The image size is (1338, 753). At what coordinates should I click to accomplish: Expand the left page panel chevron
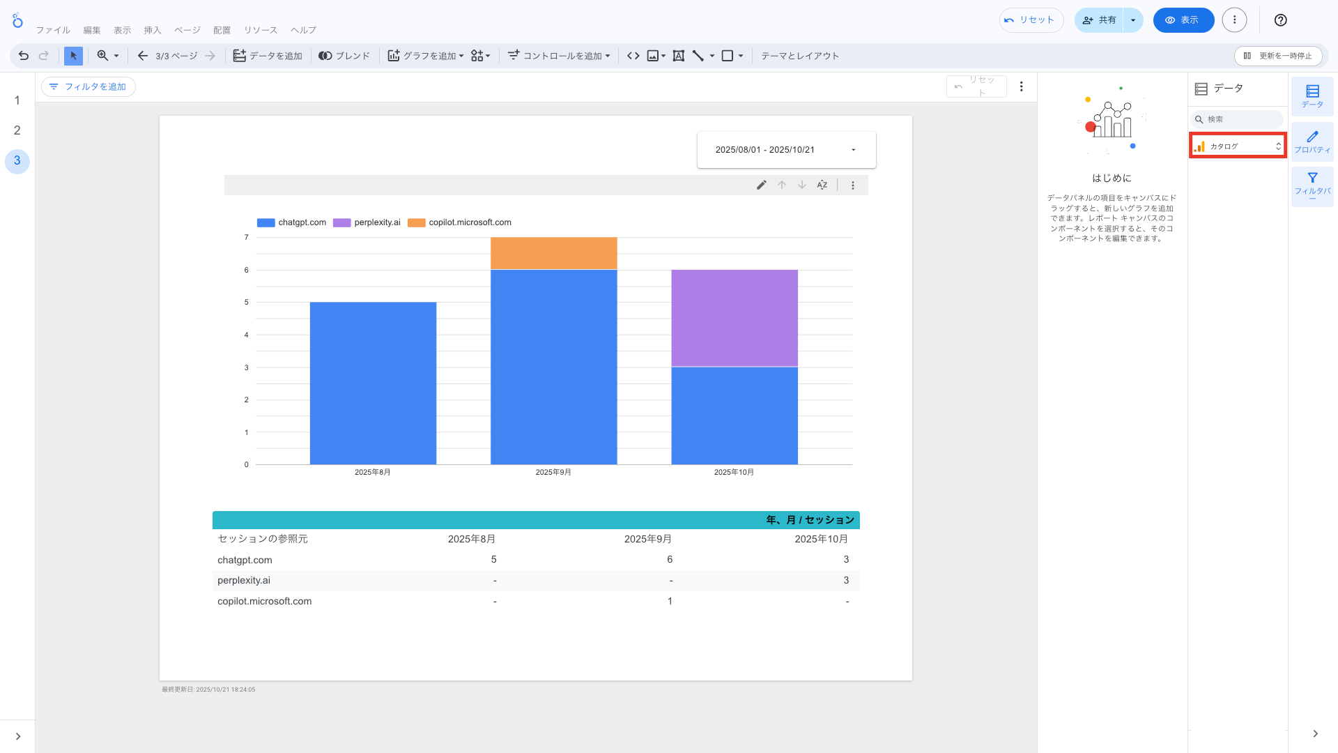tap(18, 736)
